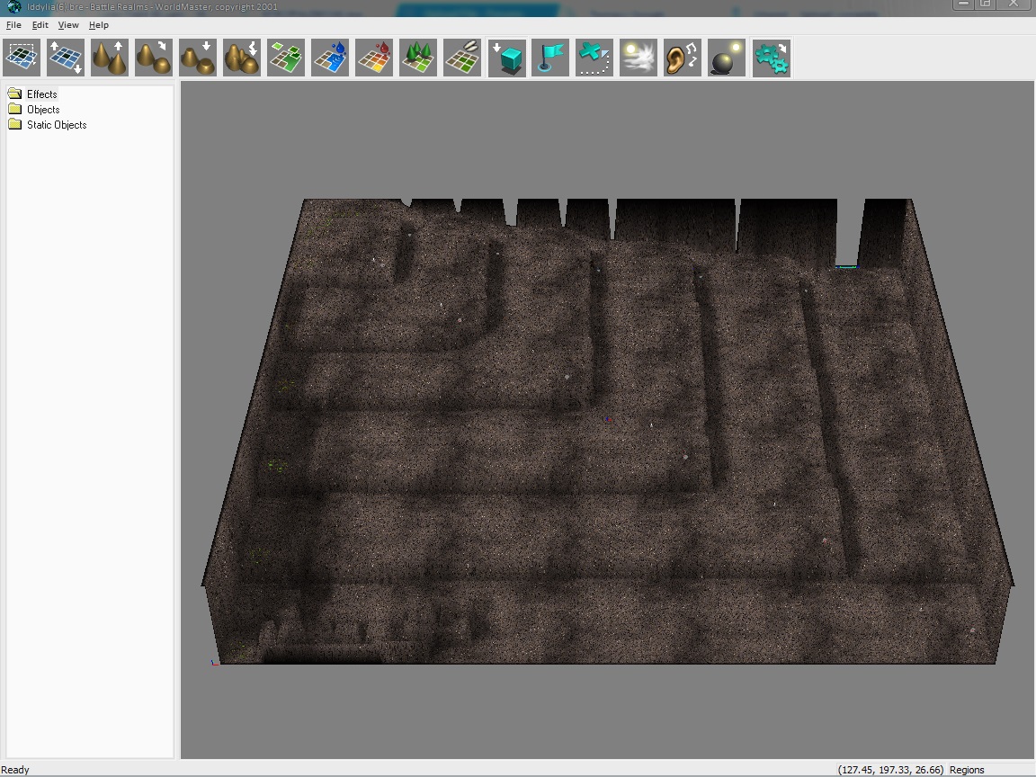Image resolution: width=1036 pixels, height=777 pixels.
Task: Select the glowing smoke effects tool
Action: tap(639, 58)
